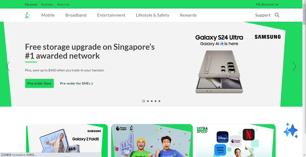
Task: Click the Disney+ app icon
Action: click(x=222, y=137)
